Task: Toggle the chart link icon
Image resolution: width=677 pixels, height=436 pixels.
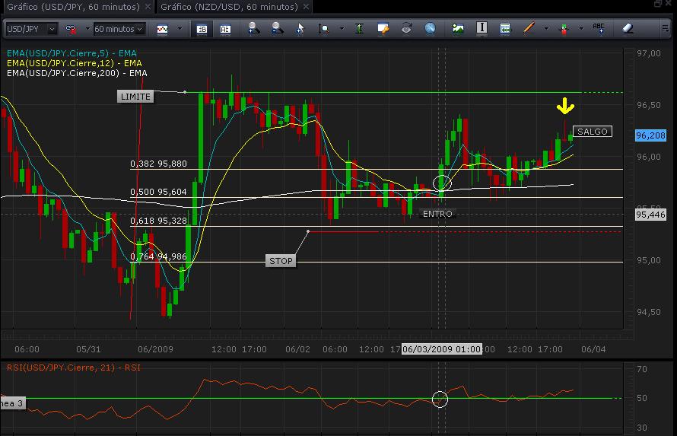Action: [71, 29]
